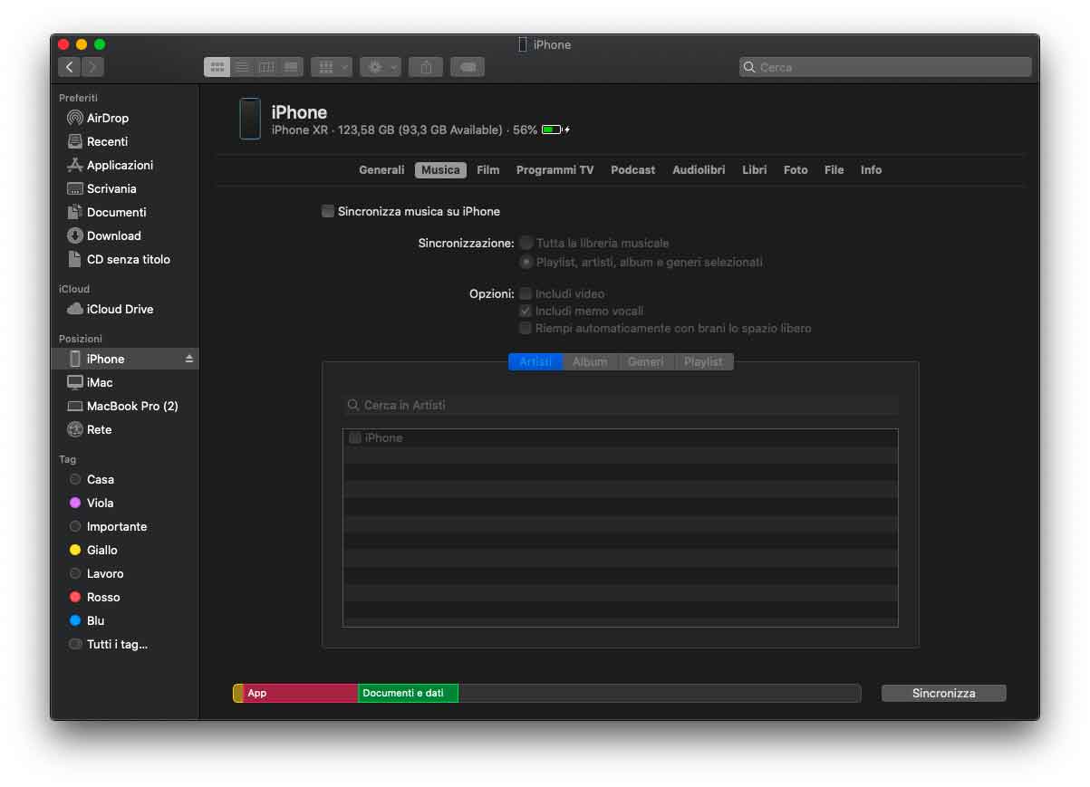Viewport: 1090px width, 787px height.
Task: Switch to the Playlist segment
Action: click(x=704, y=361)
